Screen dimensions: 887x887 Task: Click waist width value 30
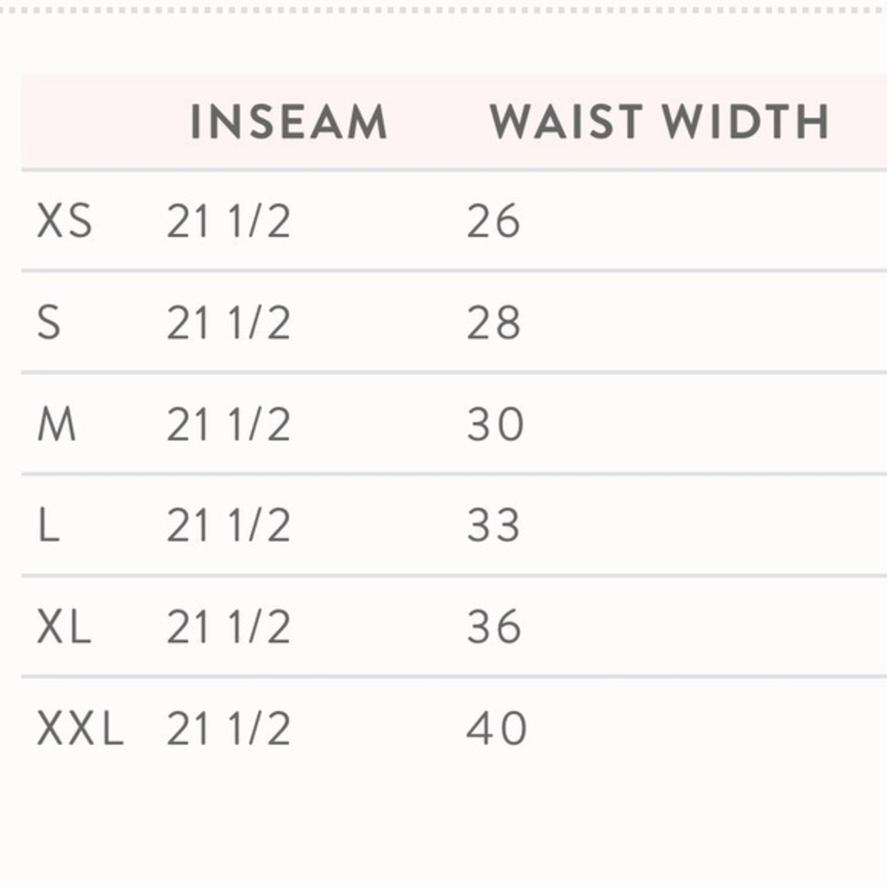[496, 424]
